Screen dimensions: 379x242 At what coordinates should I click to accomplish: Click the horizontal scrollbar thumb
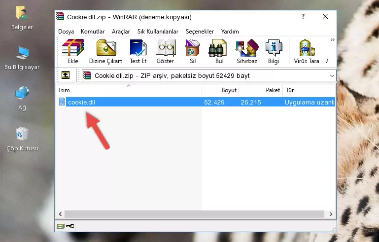pos(194,214)
